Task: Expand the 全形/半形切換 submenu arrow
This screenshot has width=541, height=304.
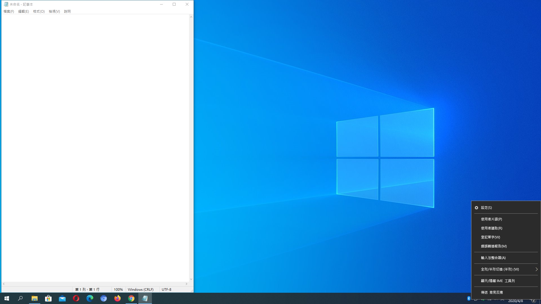Action: pos(536,269)
